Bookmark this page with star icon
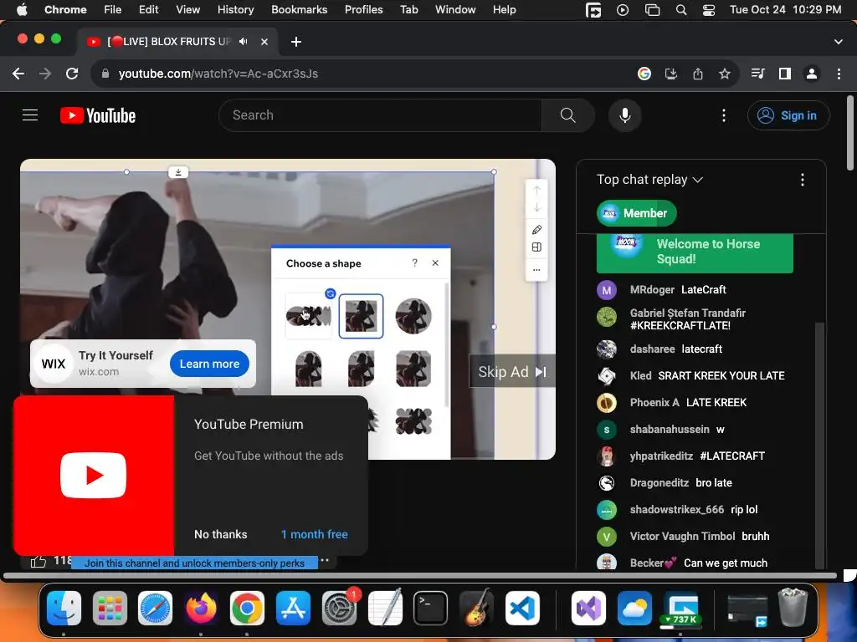 [x=725, y=74]
